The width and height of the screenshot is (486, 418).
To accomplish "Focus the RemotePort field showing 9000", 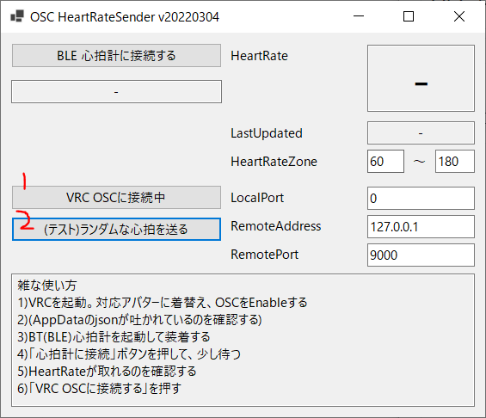I will [421, 255].
